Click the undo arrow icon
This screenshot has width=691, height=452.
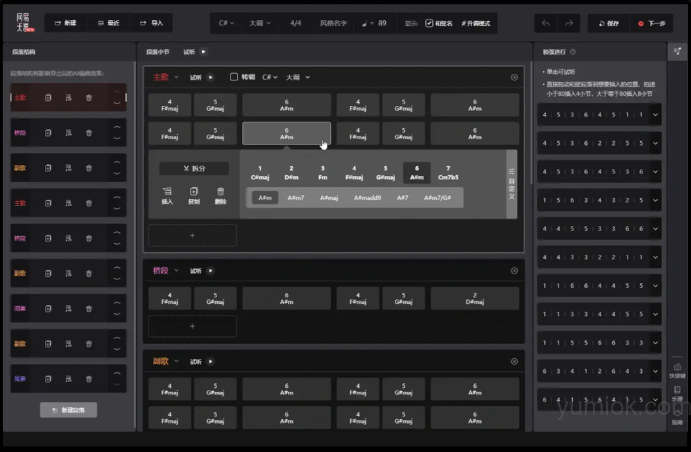click(x=546, y=23)
